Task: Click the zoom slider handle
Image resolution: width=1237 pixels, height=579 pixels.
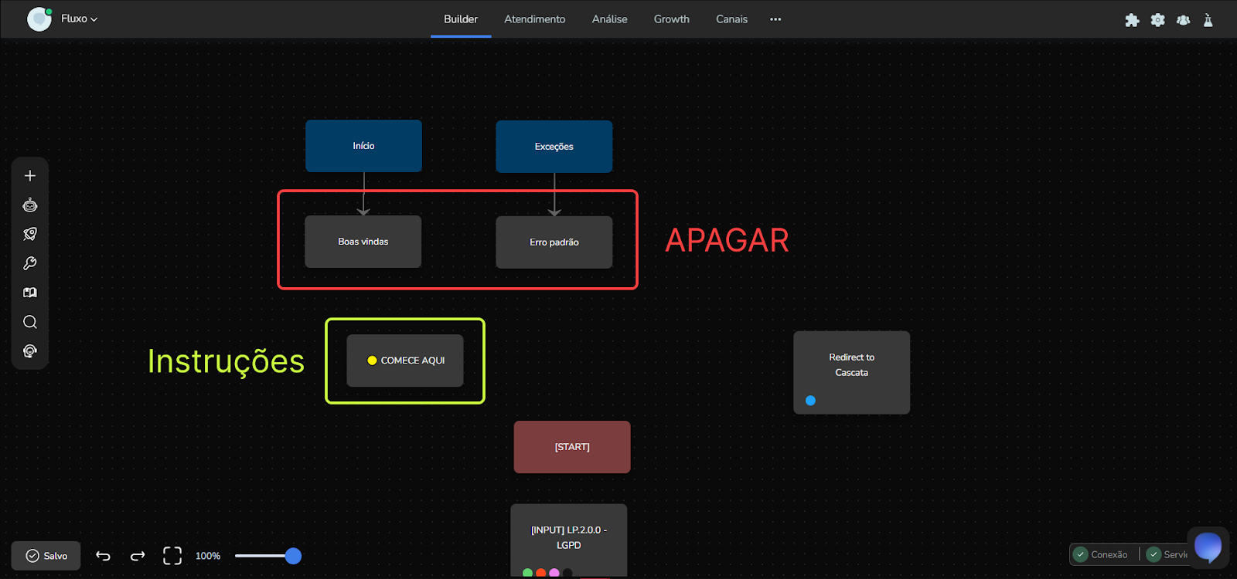Action: [293, 556]
